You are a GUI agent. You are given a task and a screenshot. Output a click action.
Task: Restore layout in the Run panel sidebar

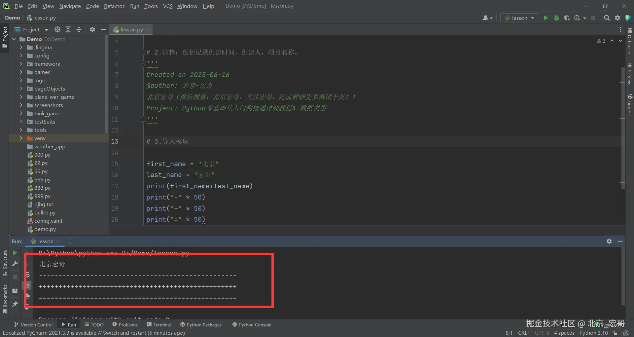click(15, 291)
